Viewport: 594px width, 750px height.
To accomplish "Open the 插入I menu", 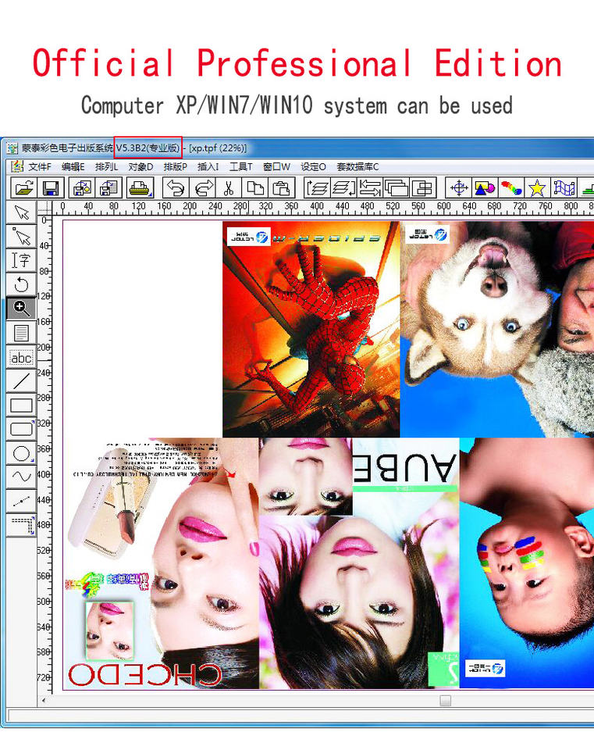I will point(208,166).
